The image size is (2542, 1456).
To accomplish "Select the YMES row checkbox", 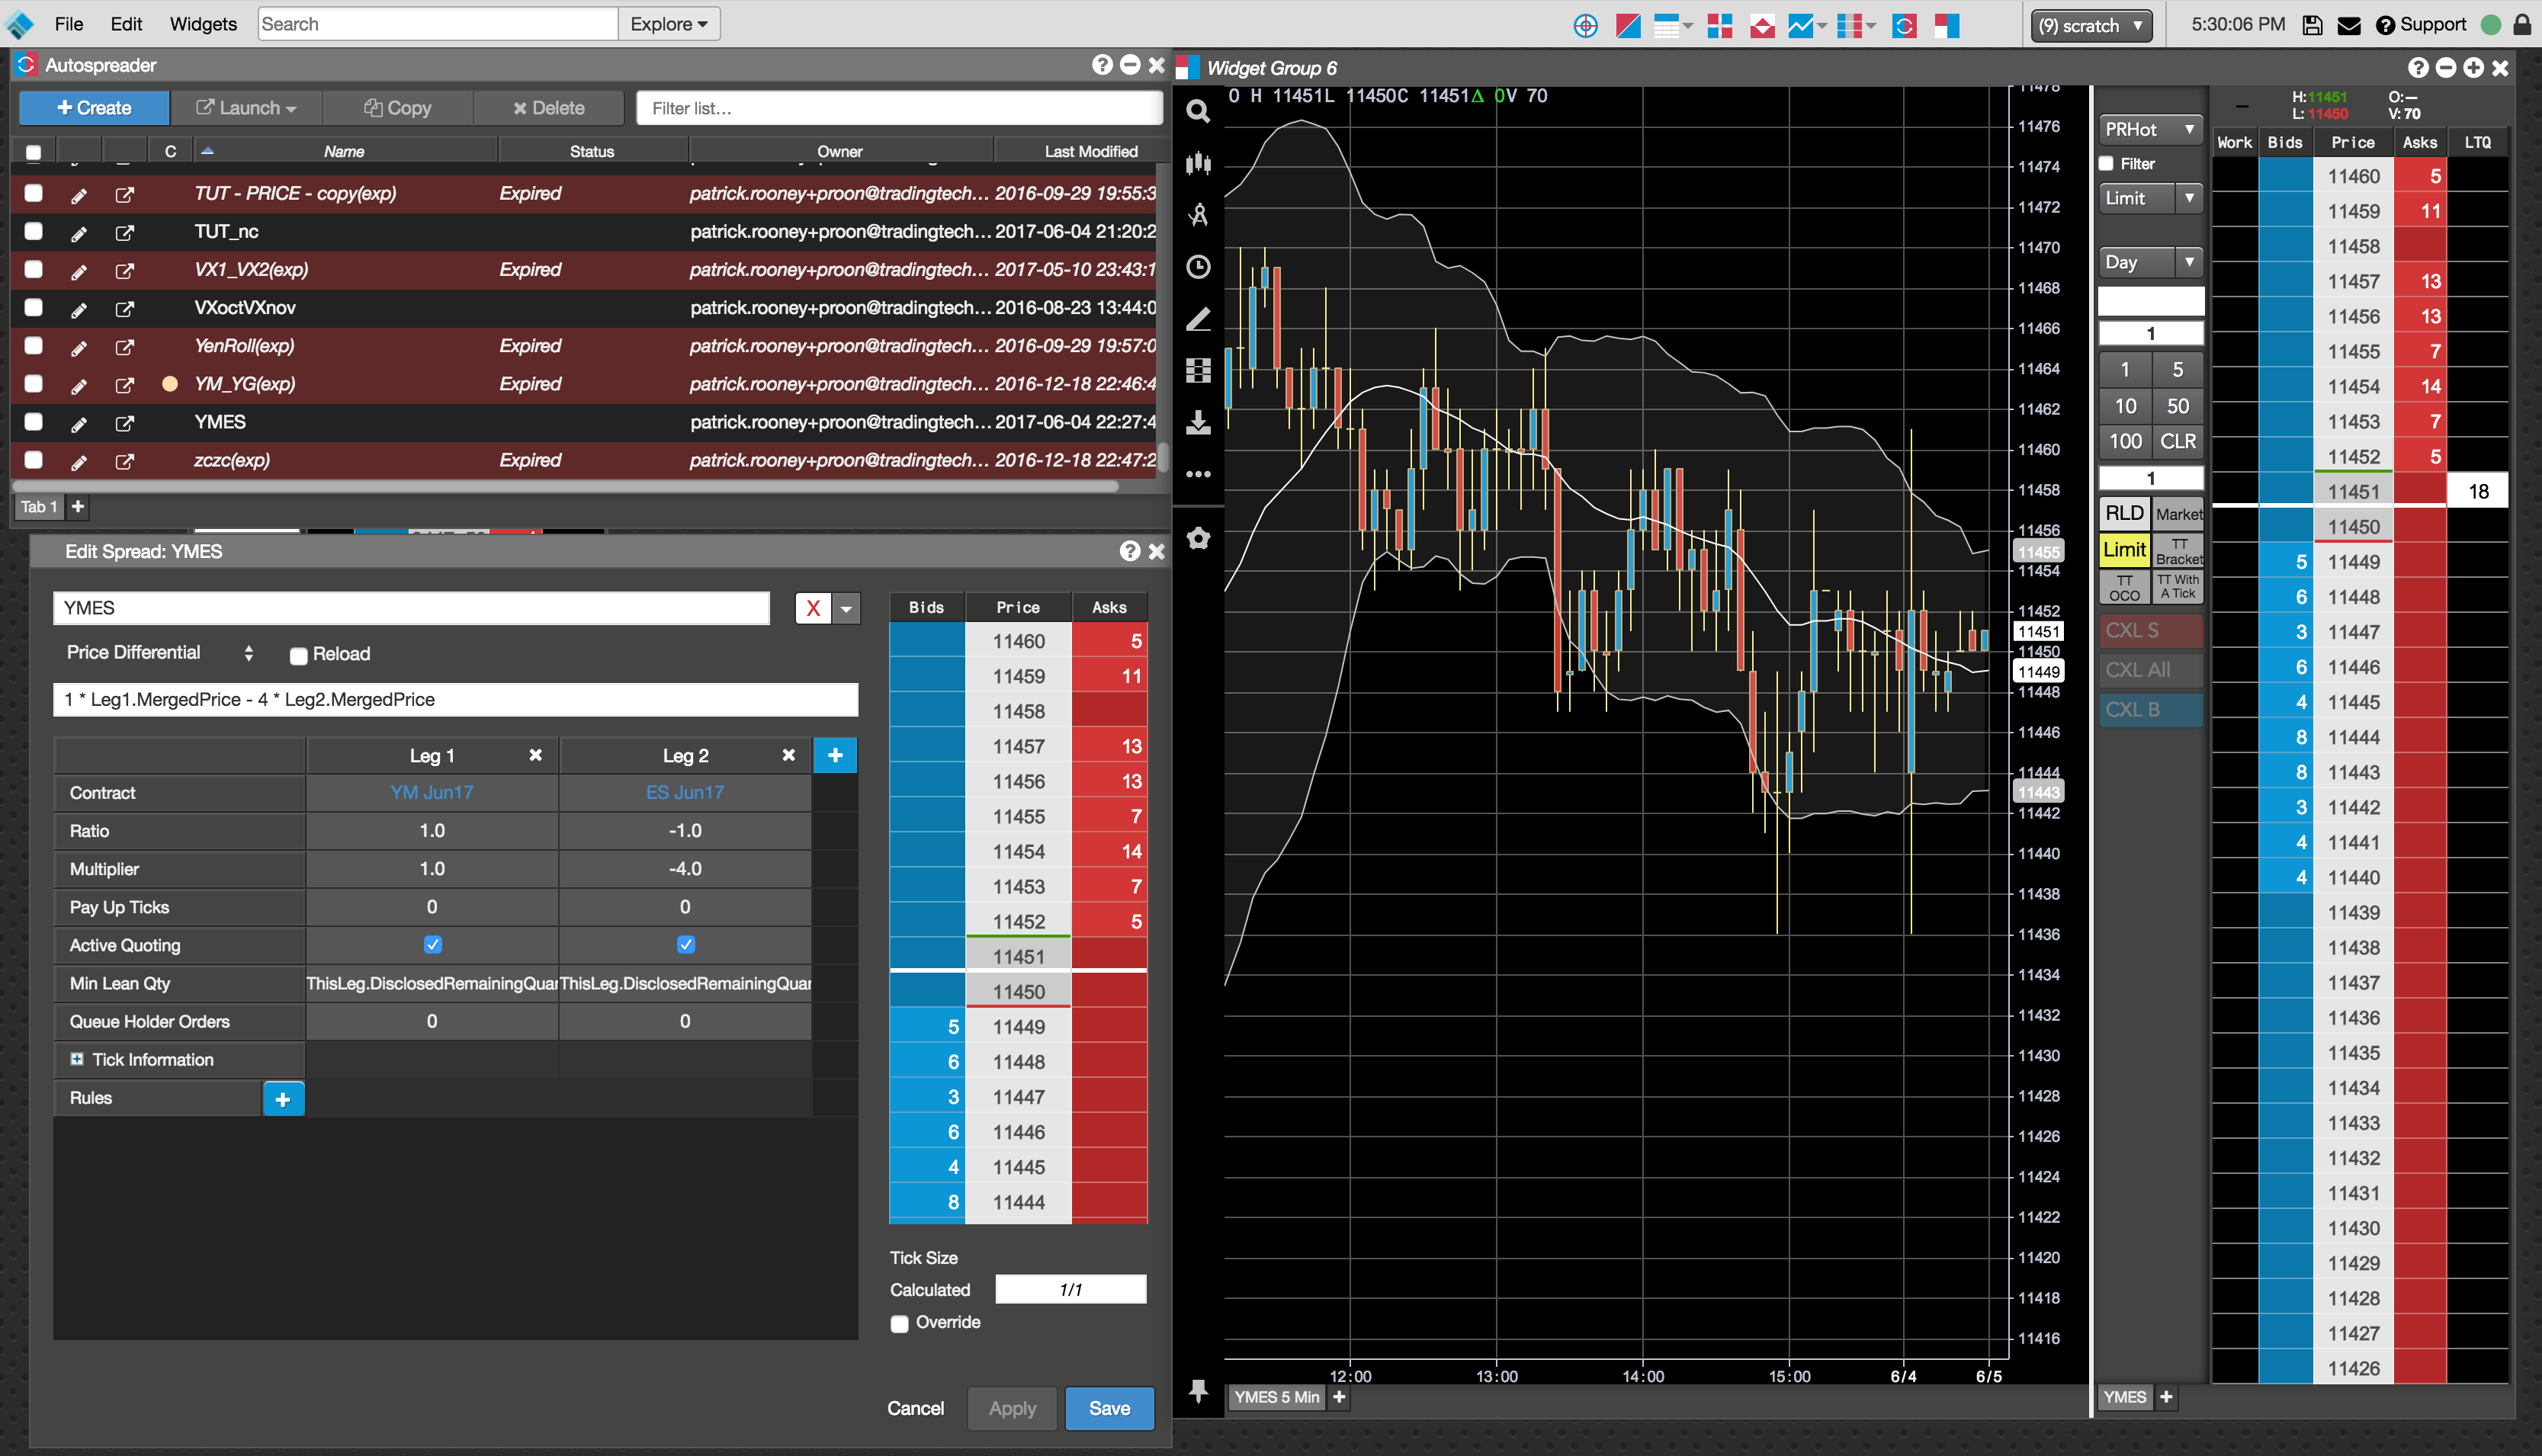I will pos(33,421).
